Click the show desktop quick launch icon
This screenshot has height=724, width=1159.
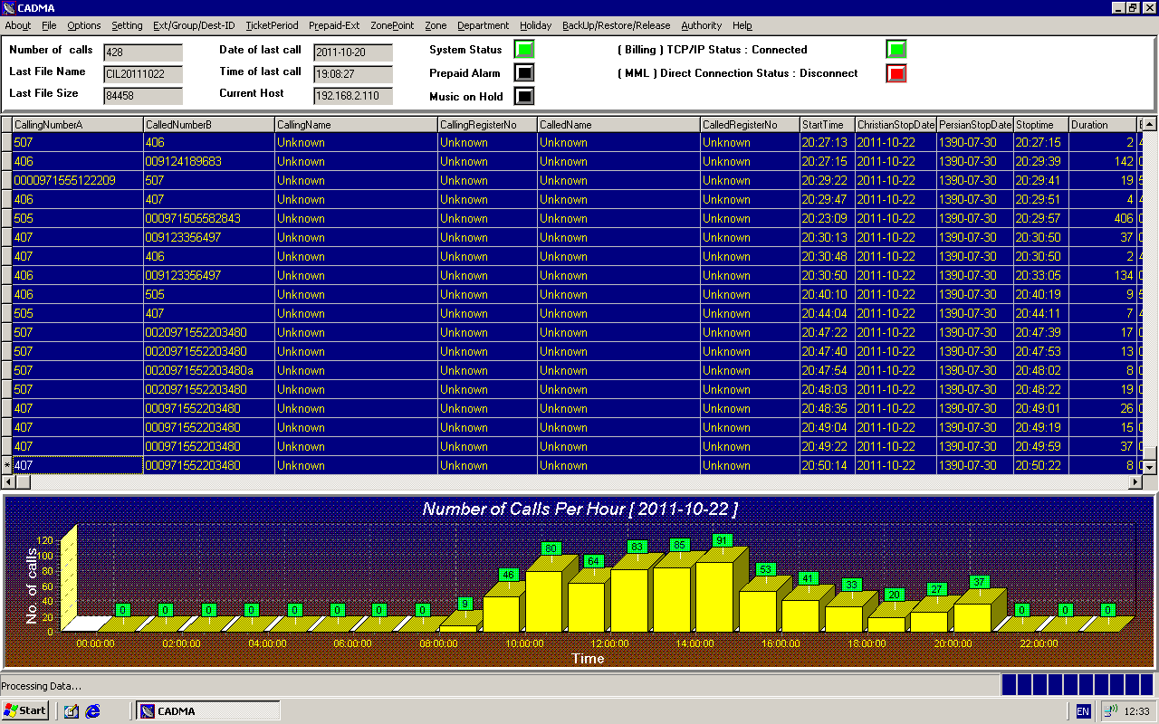pos(72,711)
